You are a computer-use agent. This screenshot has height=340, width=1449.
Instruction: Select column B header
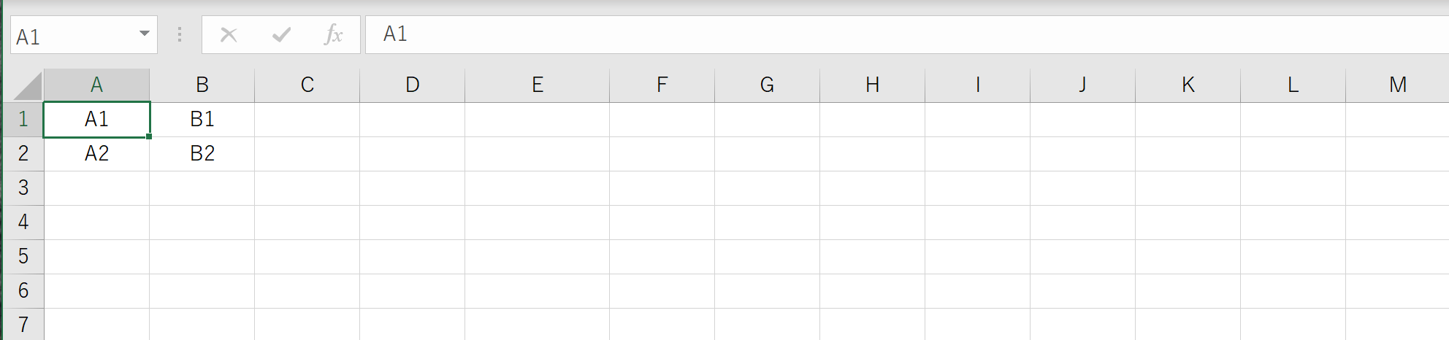(202, 85)
